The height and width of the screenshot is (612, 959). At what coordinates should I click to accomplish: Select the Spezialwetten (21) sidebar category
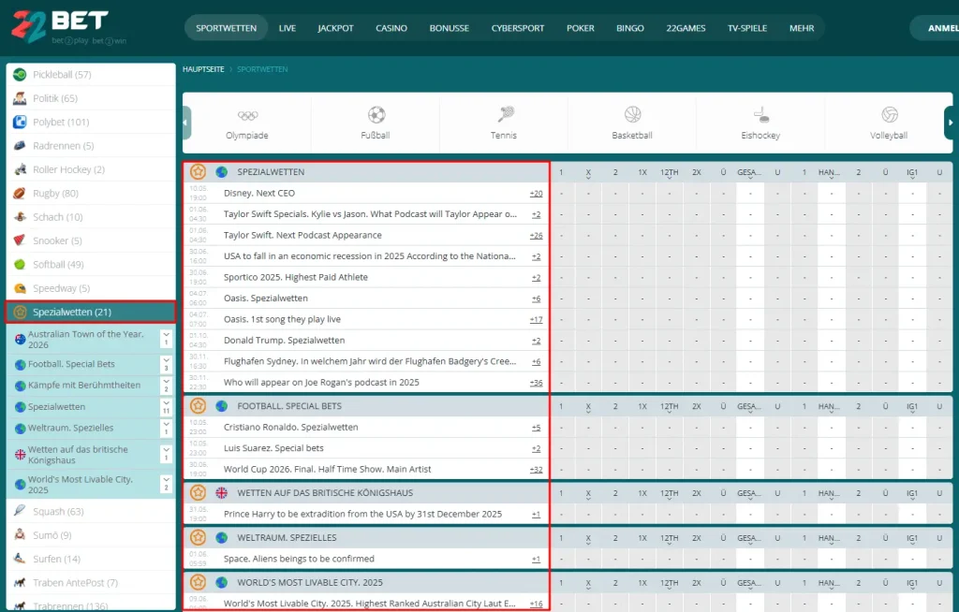pyautogui.click(x=91, y=312)
